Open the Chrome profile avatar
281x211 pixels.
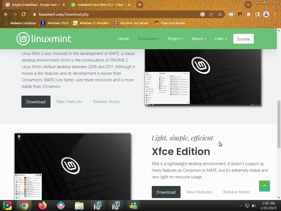coord(266,14)
